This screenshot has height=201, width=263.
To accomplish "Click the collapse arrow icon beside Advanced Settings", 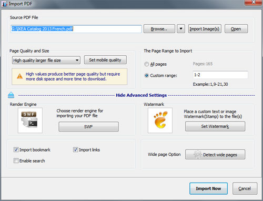I will [x=11, y=95].
